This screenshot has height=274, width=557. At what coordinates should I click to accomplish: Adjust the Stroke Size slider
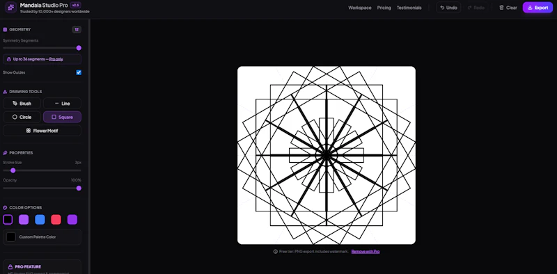point(42,170)
